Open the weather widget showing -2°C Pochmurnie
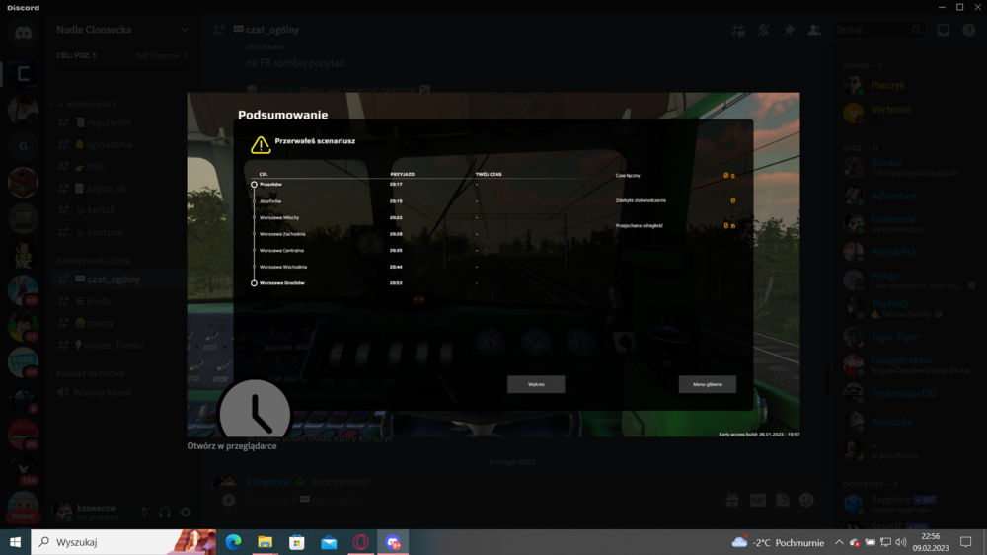The width and height of the screenshot is (987, 555). point(778,542)
